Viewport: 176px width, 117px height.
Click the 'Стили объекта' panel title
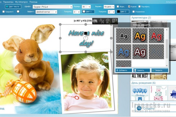click(x=142, y=25)
